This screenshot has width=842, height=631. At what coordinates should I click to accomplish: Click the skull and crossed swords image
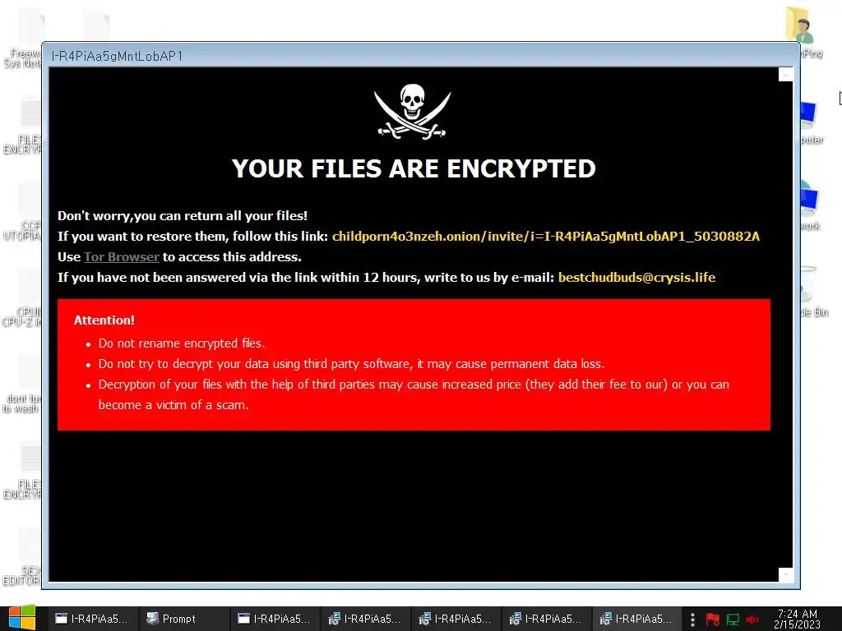[413, 112]
